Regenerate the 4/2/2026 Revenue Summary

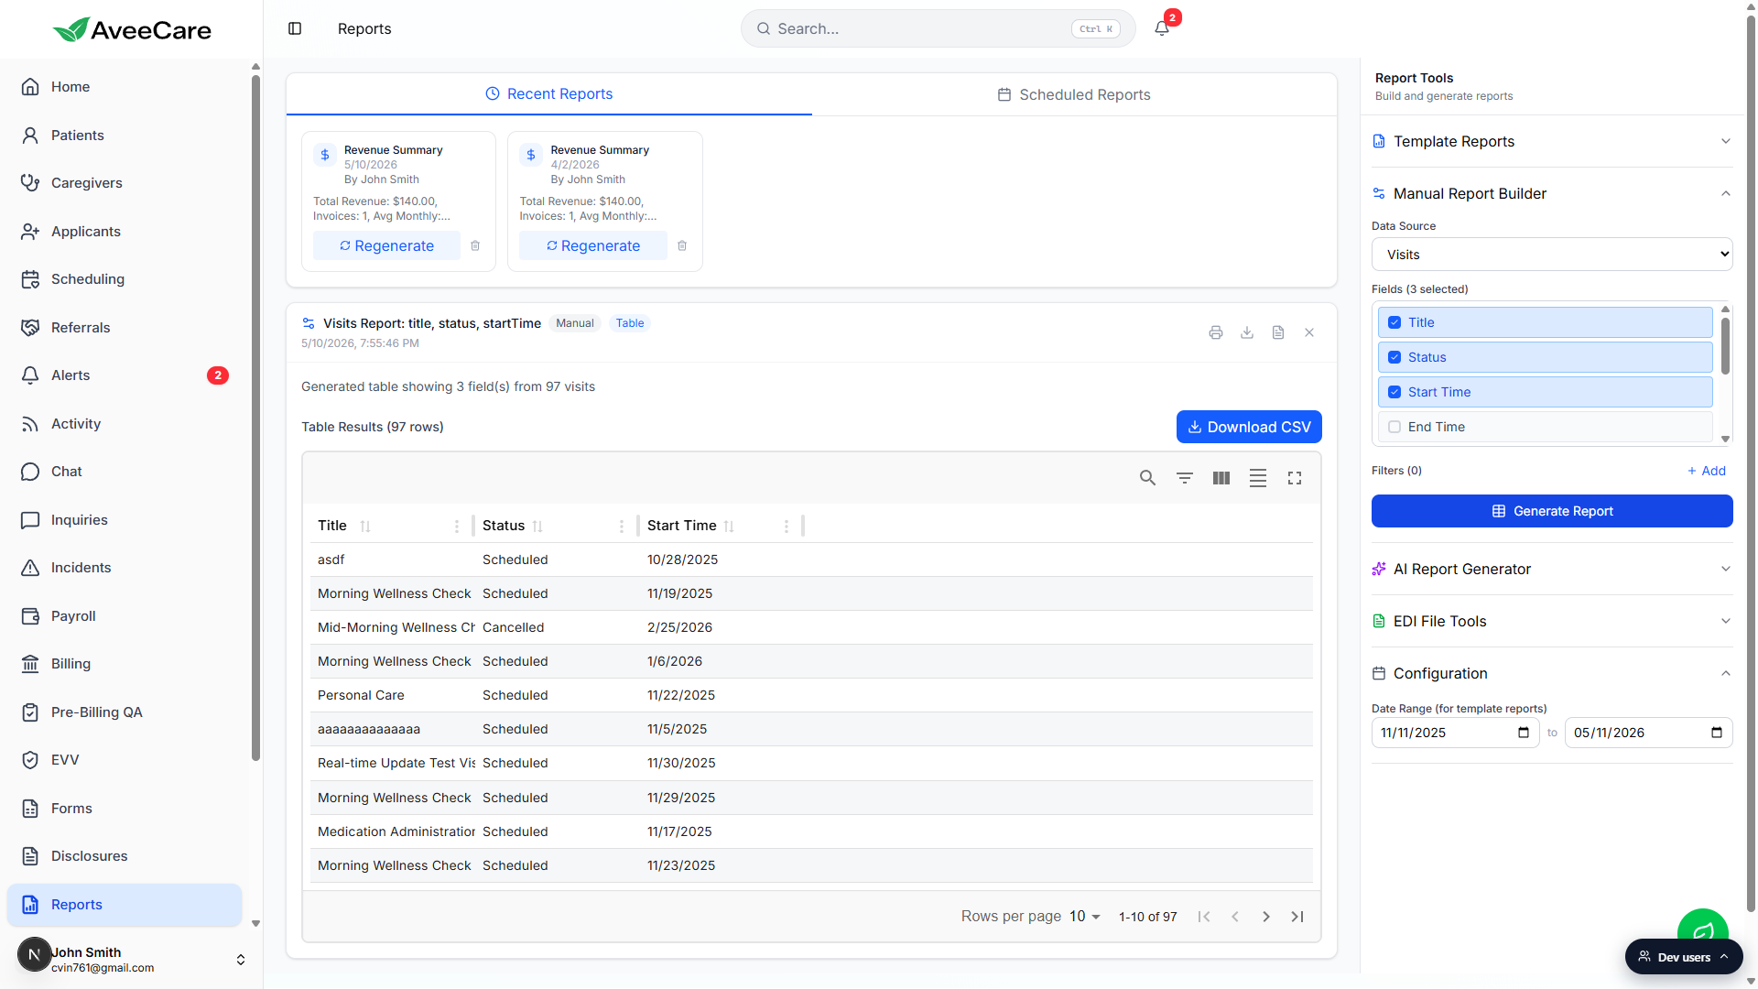[593, 245]
